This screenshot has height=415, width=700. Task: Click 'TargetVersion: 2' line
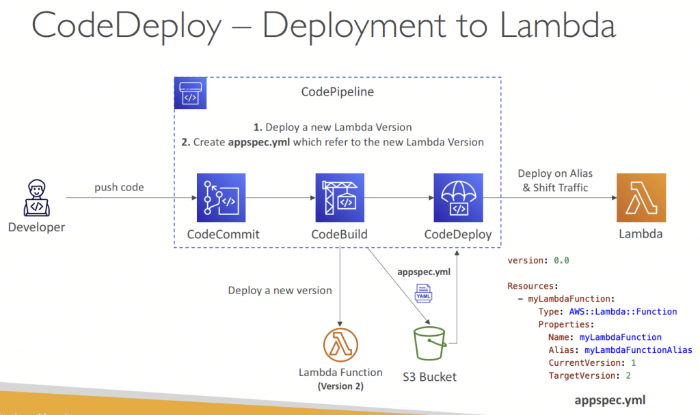point(589,376)
